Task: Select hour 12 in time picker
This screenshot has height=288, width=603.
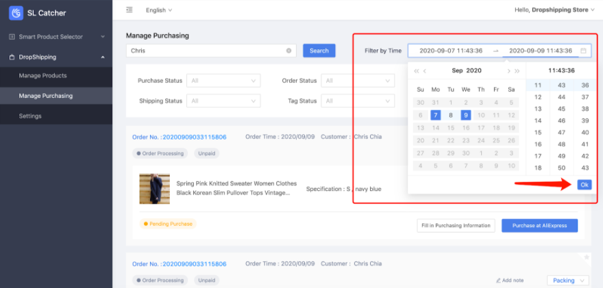Action: (x=538, y=97)
